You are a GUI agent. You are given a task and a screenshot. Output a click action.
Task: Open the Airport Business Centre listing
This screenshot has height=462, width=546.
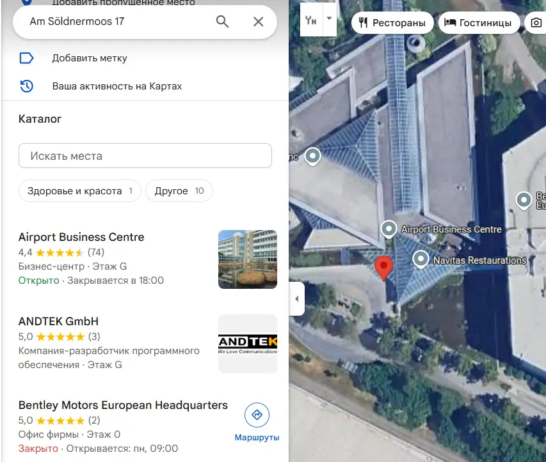tap(81, 237)
